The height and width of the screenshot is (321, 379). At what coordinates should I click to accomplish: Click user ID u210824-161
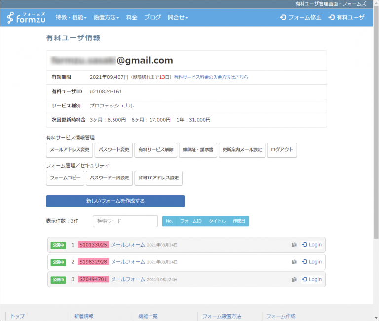(x=106, y=92)
